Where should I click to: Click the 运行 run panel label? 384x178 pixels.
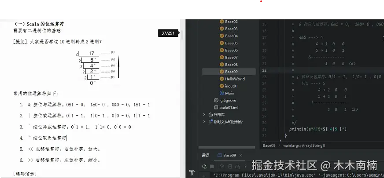click(x=205, y=155)
